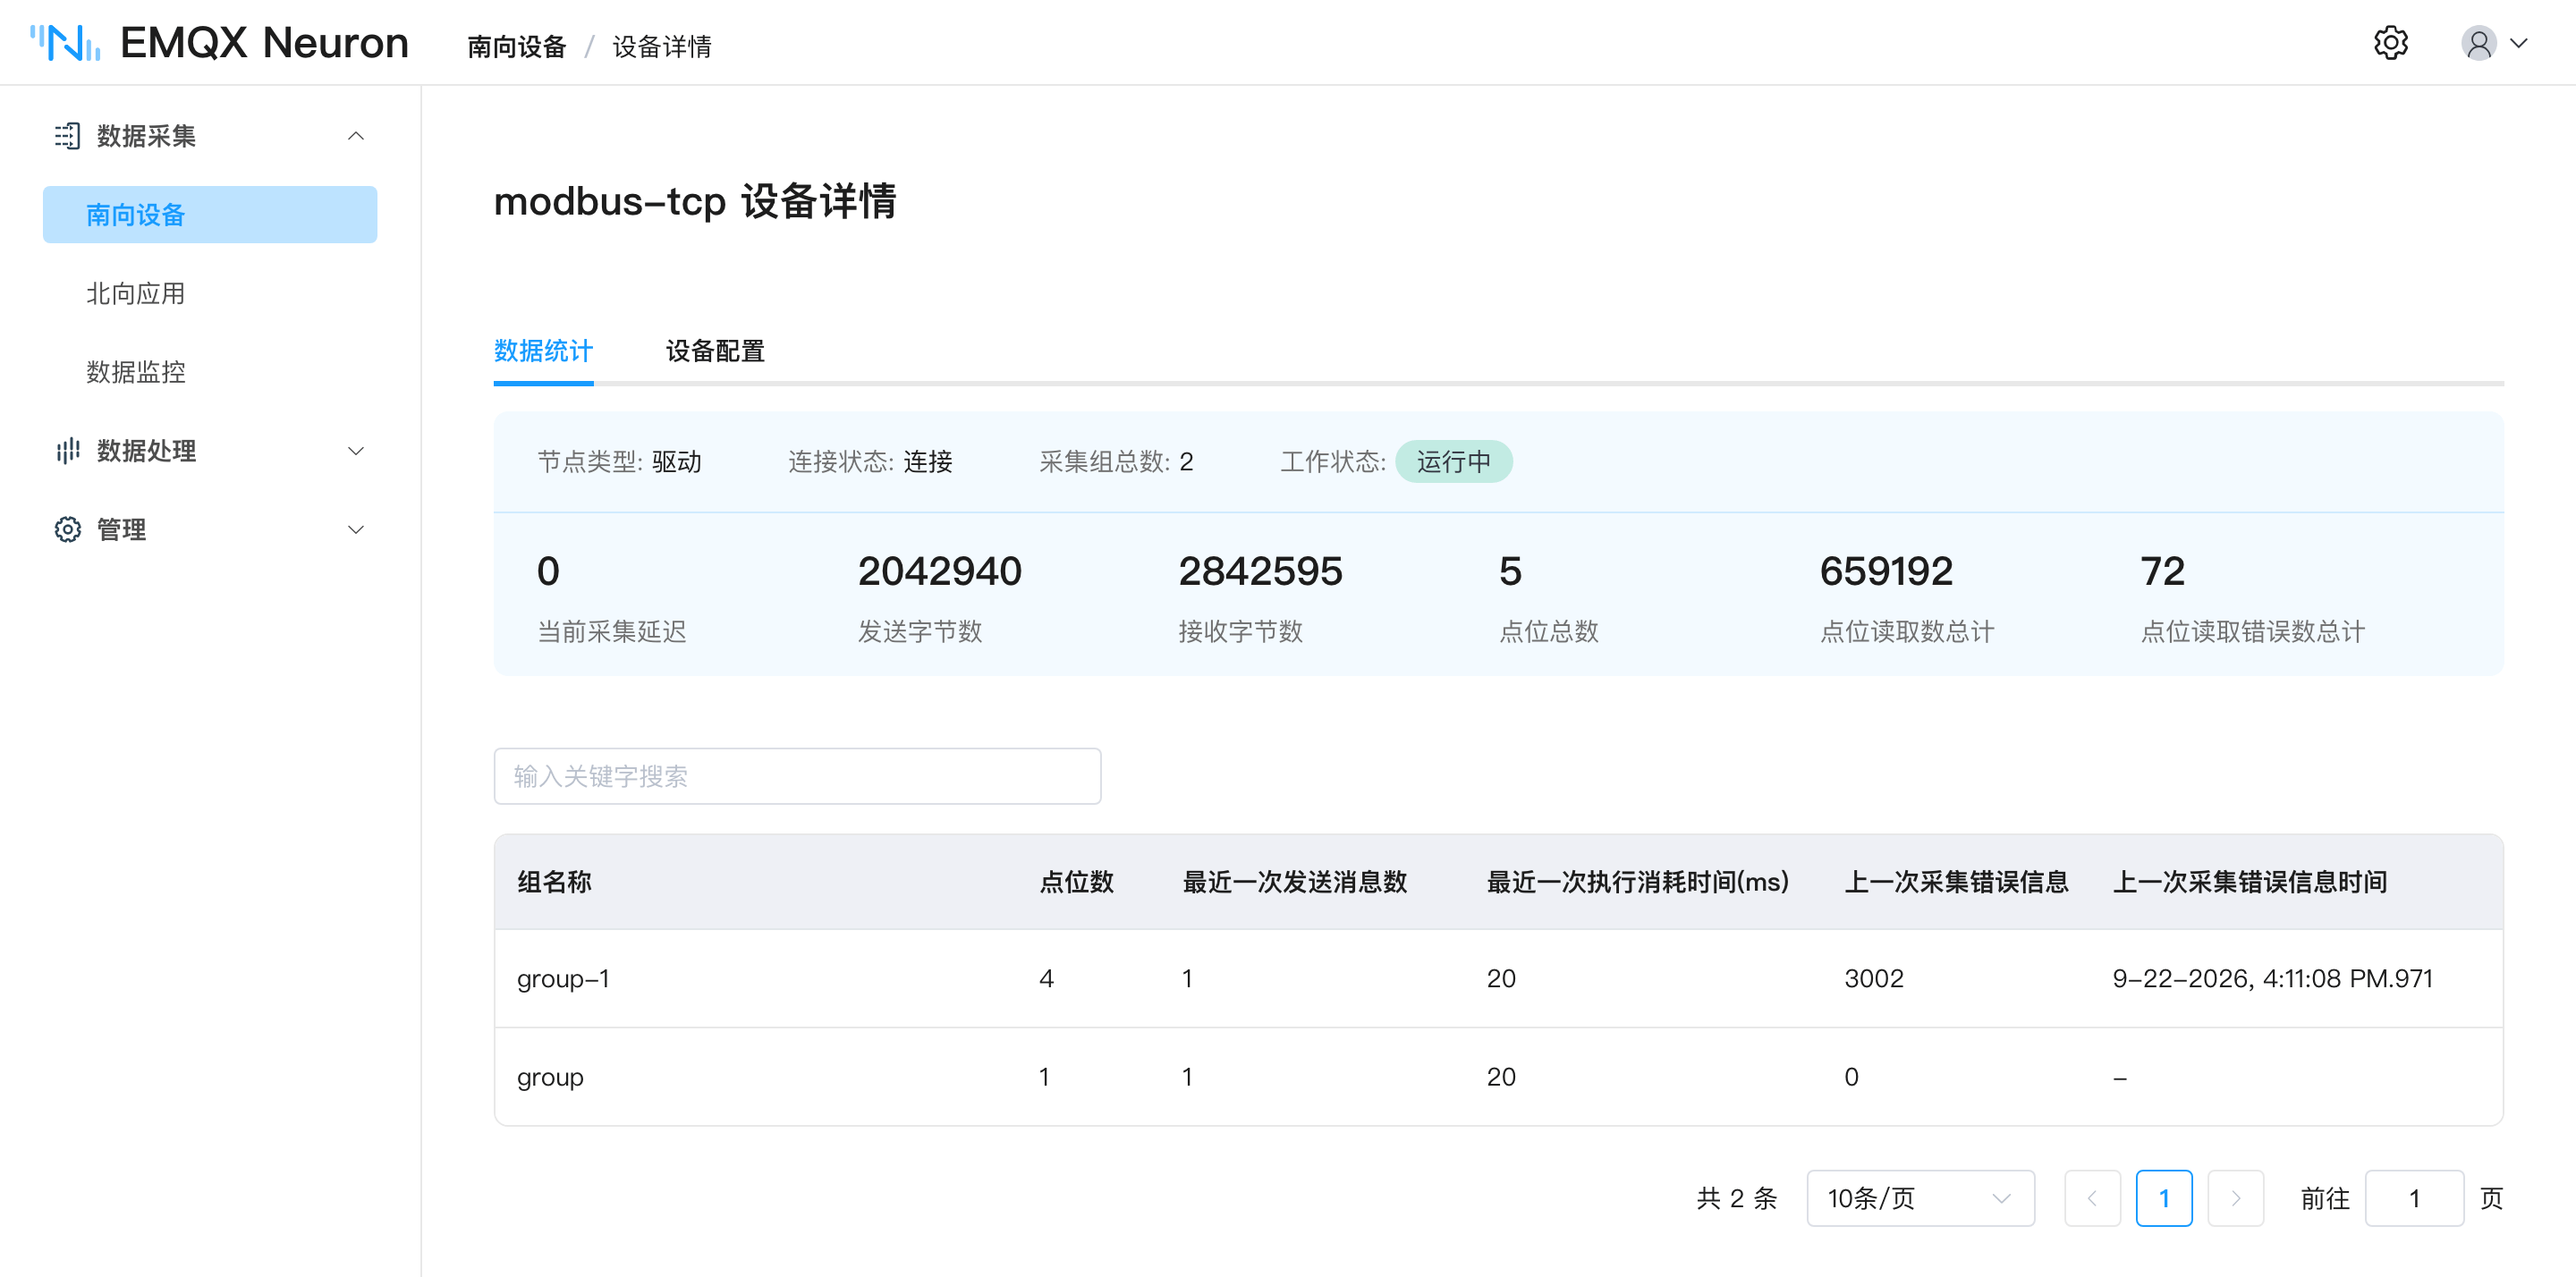Screen dimensions: 2576x1277
Task: Click the 数据采集 sidebar icon
Action: point(67,136)
